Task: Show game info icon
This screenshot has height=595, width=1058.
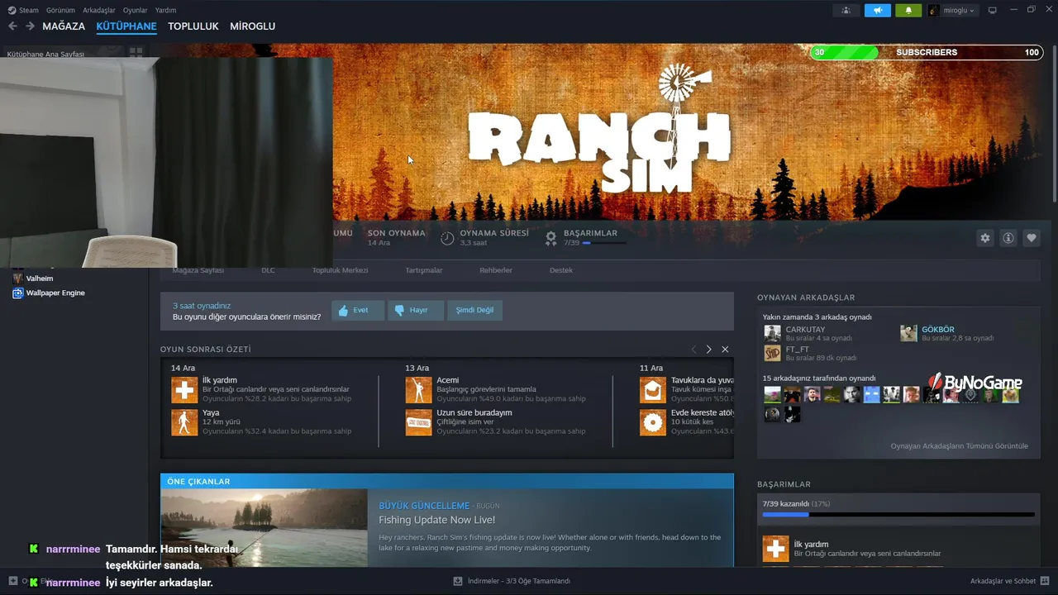Action: pyautogui.click(x=1008, y=238)
